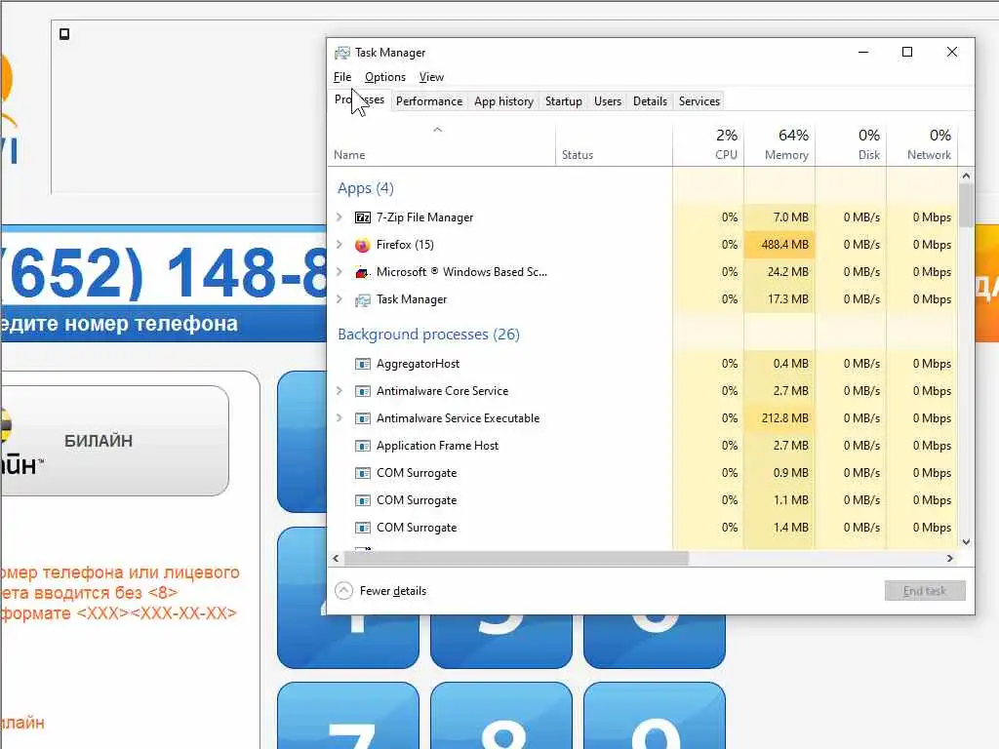This screenshot has width=999, height=749.
Task: Switch to the Users tab
Action: click(x=607, y=101)
